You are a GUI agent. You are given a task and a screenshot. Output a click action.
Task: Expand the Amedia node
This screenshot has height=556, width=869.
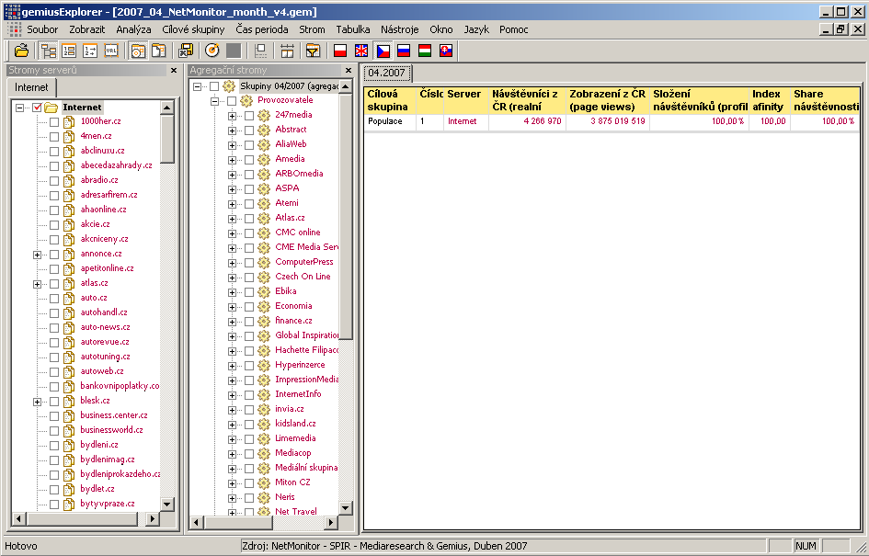[233, 160]
